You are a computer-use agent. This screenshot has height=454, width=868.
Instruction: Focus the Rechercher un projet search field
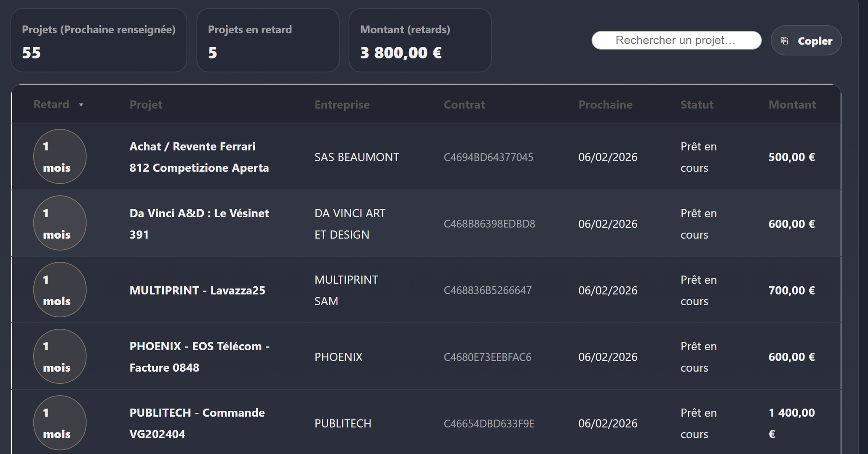[676, 40]
